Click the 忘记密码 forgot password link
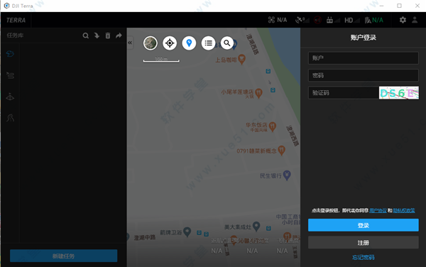The height and width of the screenshot is (267, 426). (x=364, y=257)
